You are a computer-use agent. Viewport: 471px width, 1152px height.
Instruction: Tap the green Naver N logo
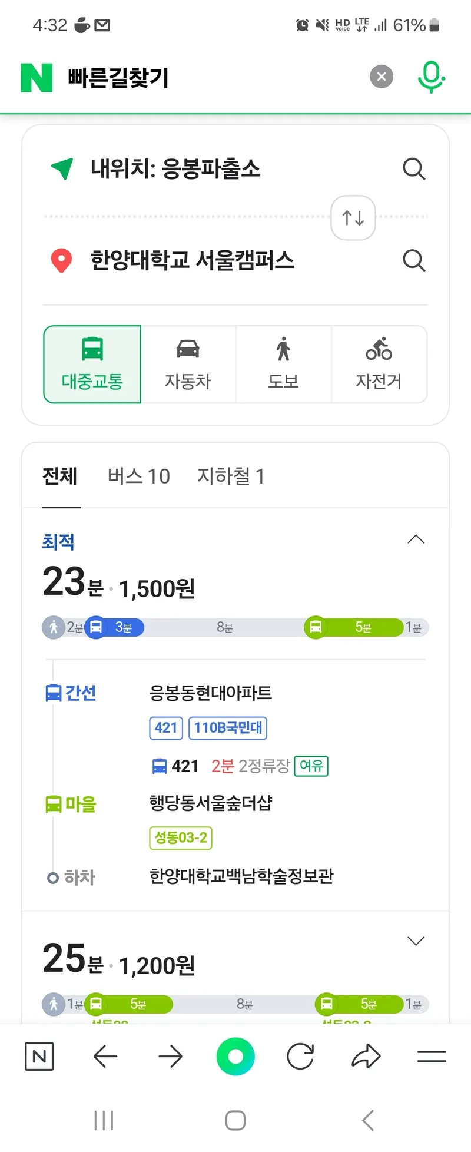click(37, 77)
